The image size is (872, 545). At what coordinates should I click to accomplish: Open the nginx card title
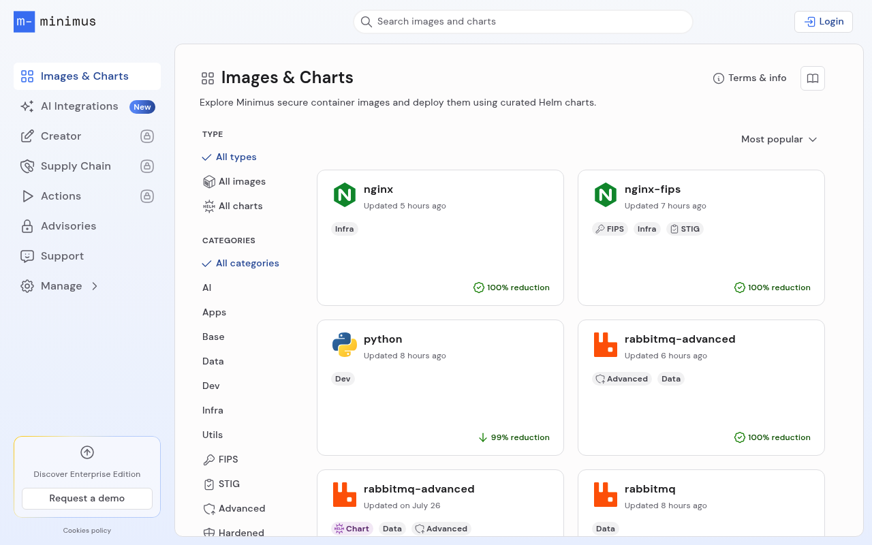pos(378,189)
